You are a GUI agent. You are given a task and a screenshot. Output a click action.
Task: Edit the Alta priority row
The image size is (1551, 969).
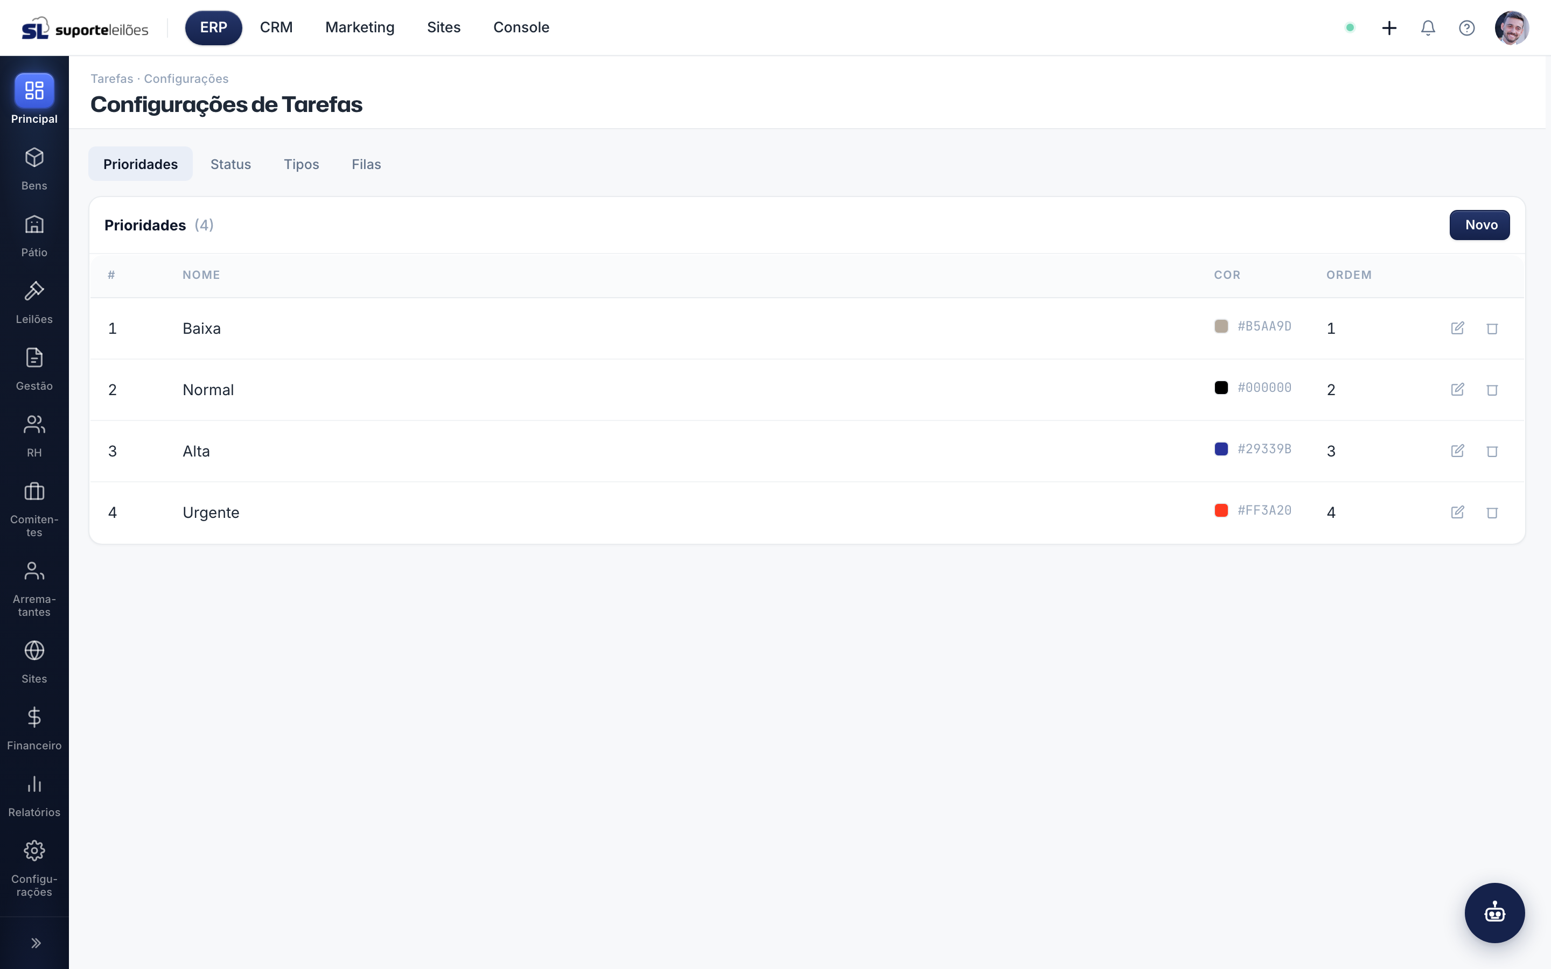click(1457, 451)
